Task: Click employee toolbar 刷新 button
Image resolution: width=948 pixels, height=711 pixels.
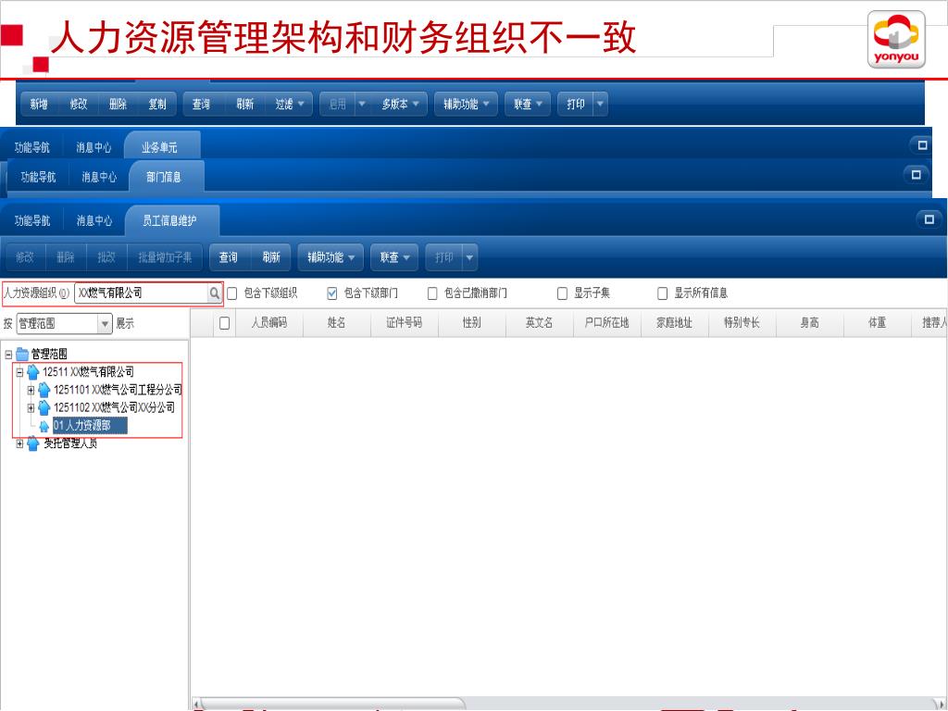Action: [271, 257]
